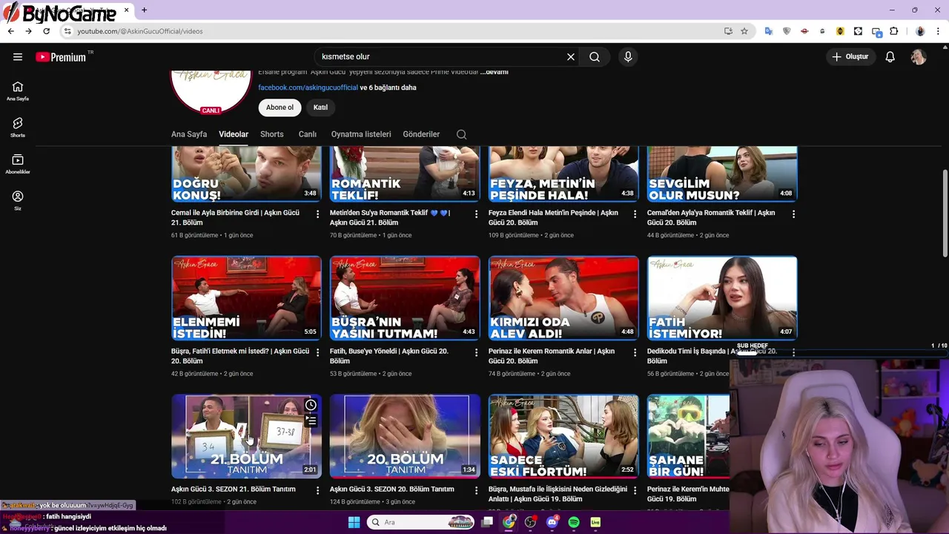This screenshot has width=949, height=534.
Task: Open options for Cemal ile Ayla Birbirine Girdi
Action: (317, 214)
